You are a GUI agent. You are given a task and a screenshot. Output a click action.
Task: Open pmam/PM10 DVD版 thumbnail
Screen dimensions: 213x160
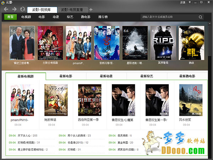tap(22, 100)
